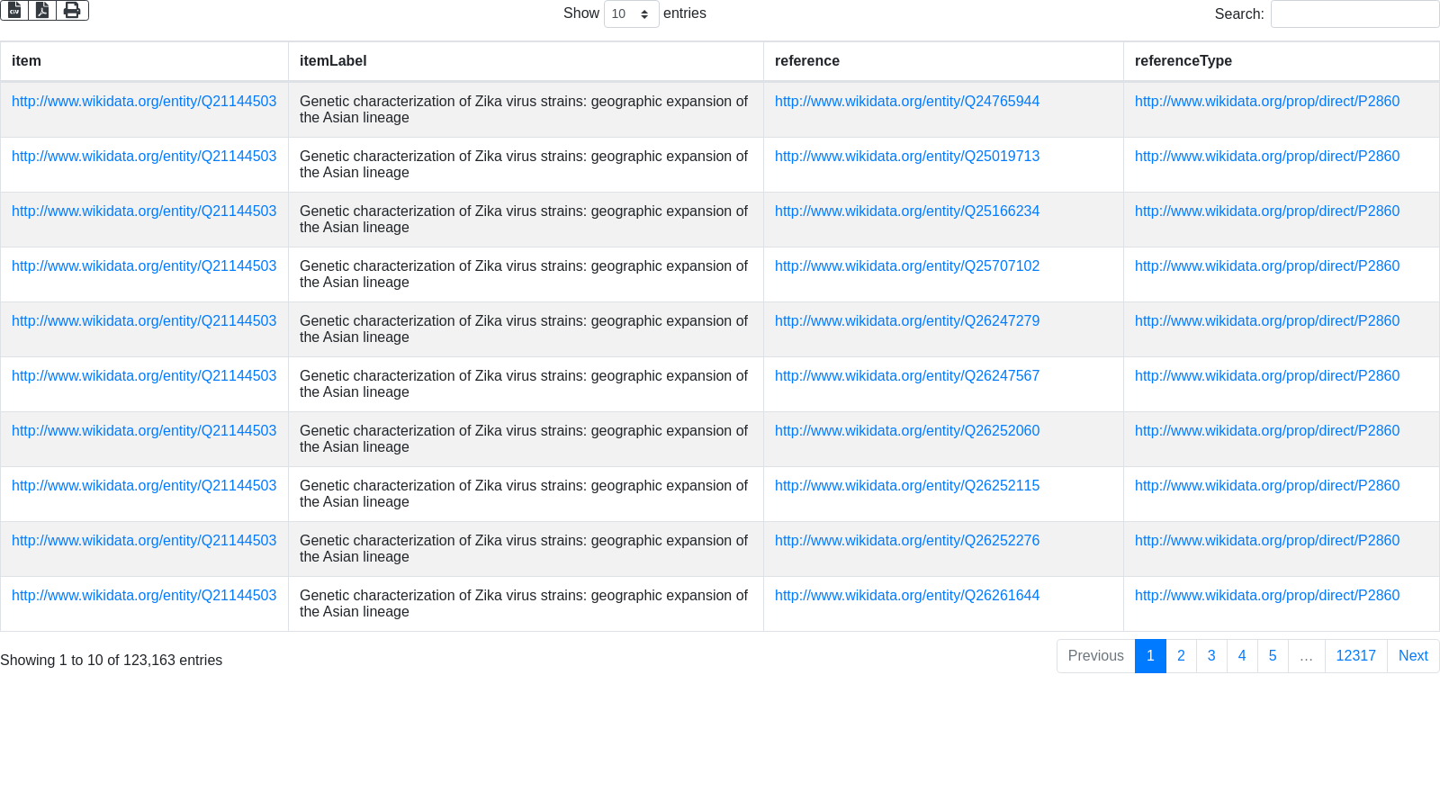Screen dimensions: 1440x810
Task: Open reference link Q24765944
Action: [906, 102]
